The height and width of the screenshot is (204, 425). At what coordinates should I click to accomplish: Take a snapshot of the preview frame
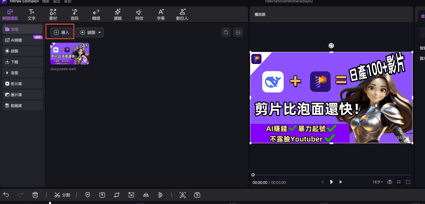(x=390, y=182)
